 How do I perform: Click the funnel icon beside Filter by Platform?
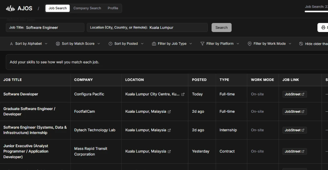tap(202, 44)
